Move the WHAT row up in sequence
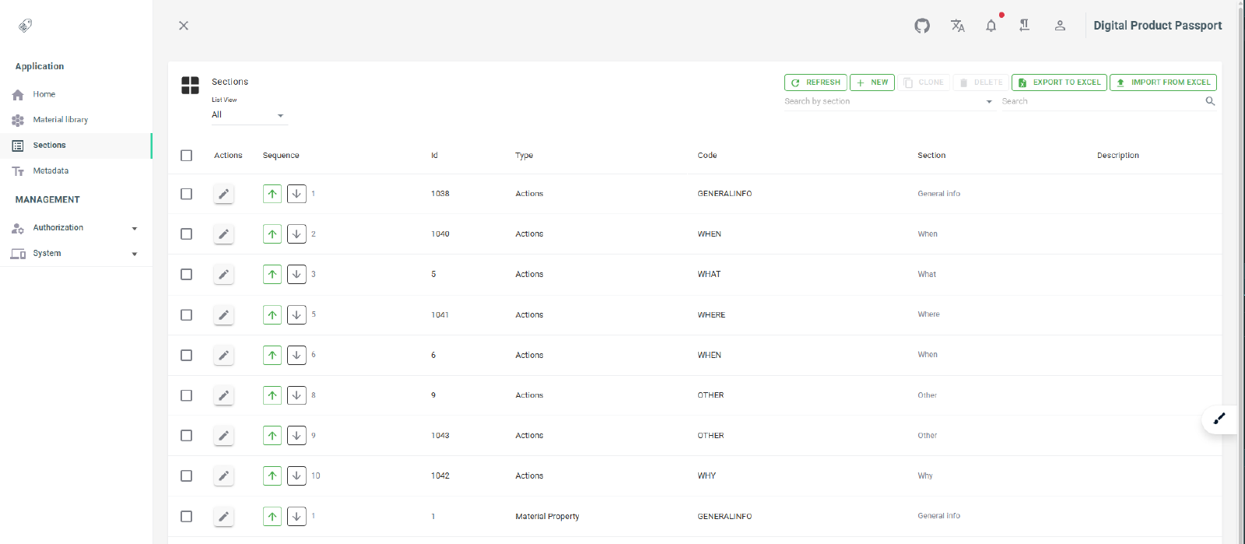 [272, 274]
